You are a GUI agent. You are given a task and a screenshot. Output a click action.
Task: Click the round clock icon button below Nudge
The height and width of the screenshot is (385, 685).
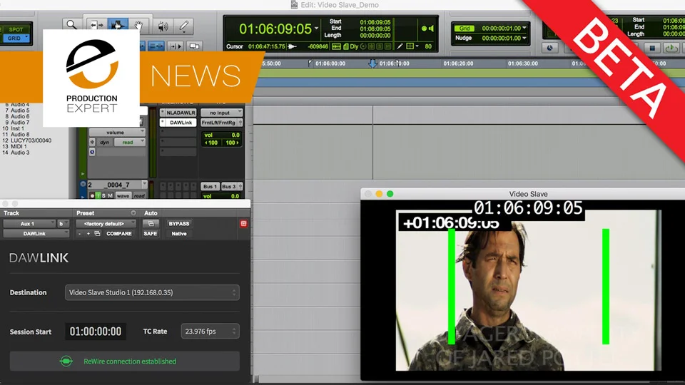tap(549, 48)
